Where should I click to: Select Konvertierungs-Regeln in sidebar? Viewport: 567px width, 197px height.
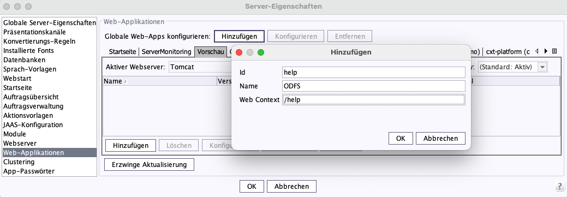click(x=50, y=41)
